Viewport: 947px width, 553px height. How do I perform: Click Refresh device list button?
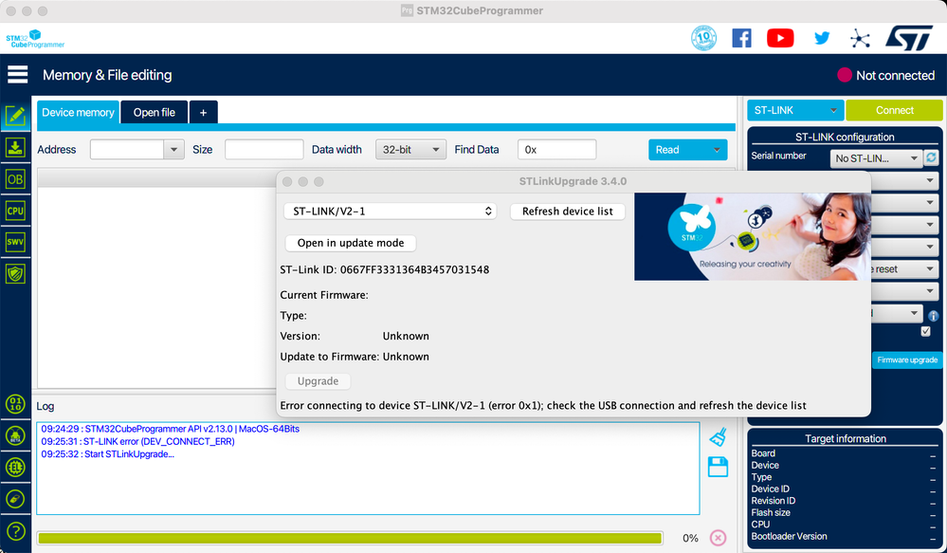tap(567, 211)
